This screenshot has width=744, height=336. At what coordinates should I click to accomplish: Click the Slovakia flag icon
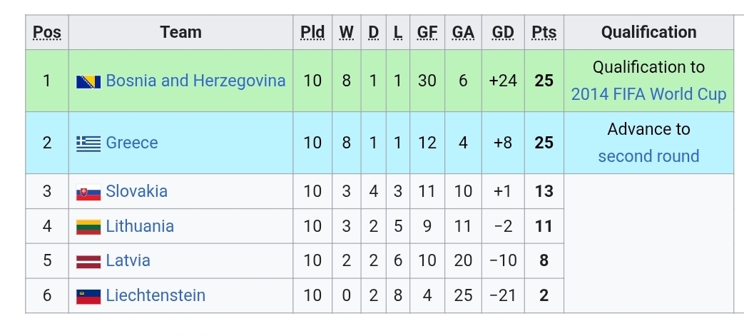coord(88,192)
